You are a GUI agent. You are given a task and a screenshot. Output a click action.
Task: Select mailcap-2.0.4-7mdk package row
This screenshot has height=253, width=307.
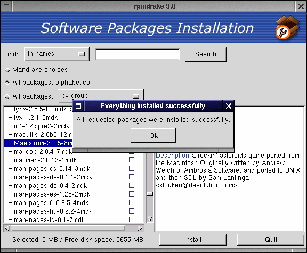(x=43, y=152)
